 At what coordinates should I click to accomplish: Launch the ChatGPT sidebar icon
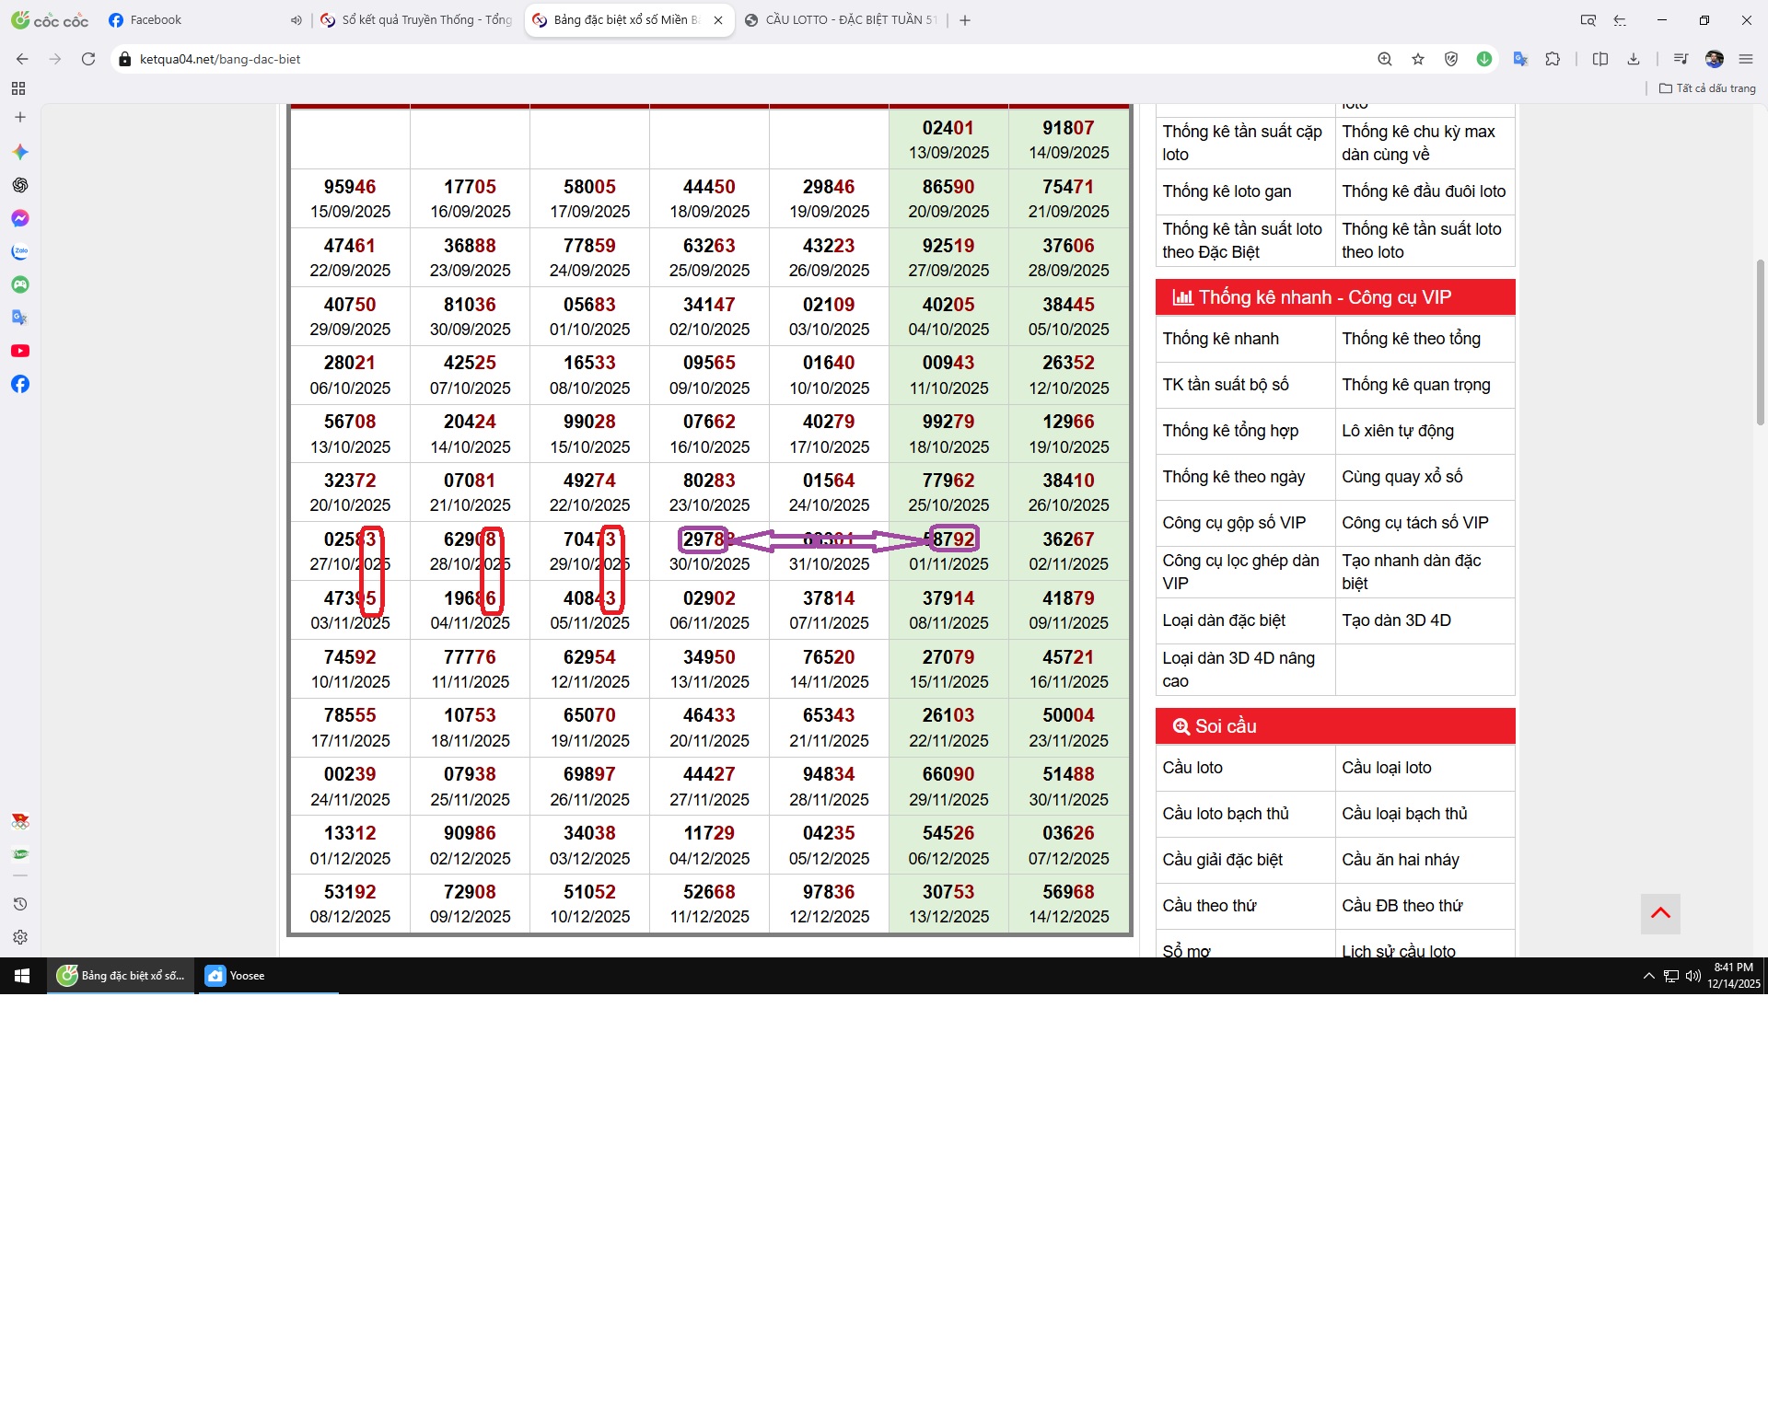point(20,185)
